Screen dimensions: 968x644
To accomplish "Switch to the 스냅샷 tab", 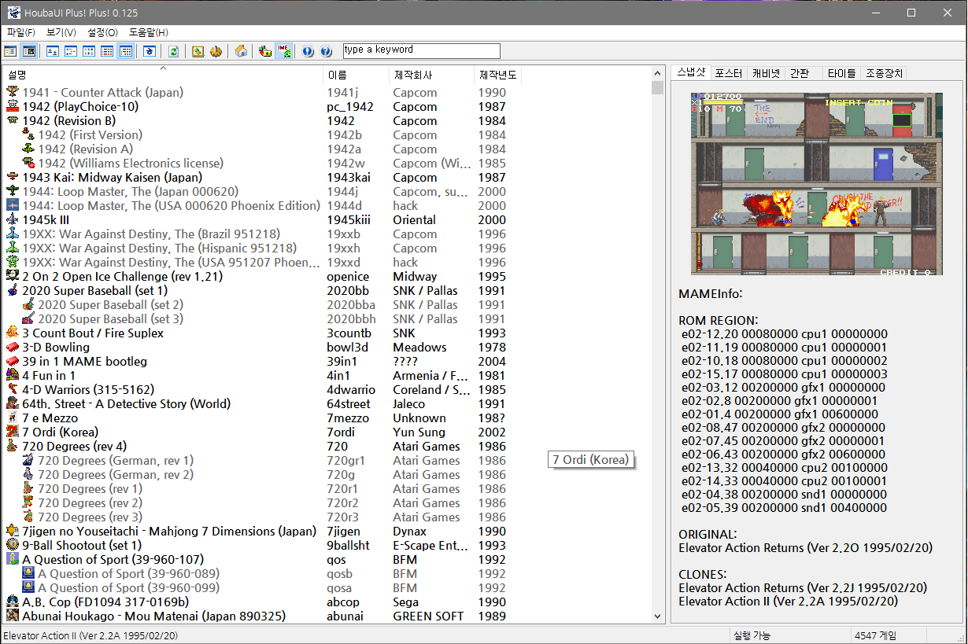I will [691, 72].
